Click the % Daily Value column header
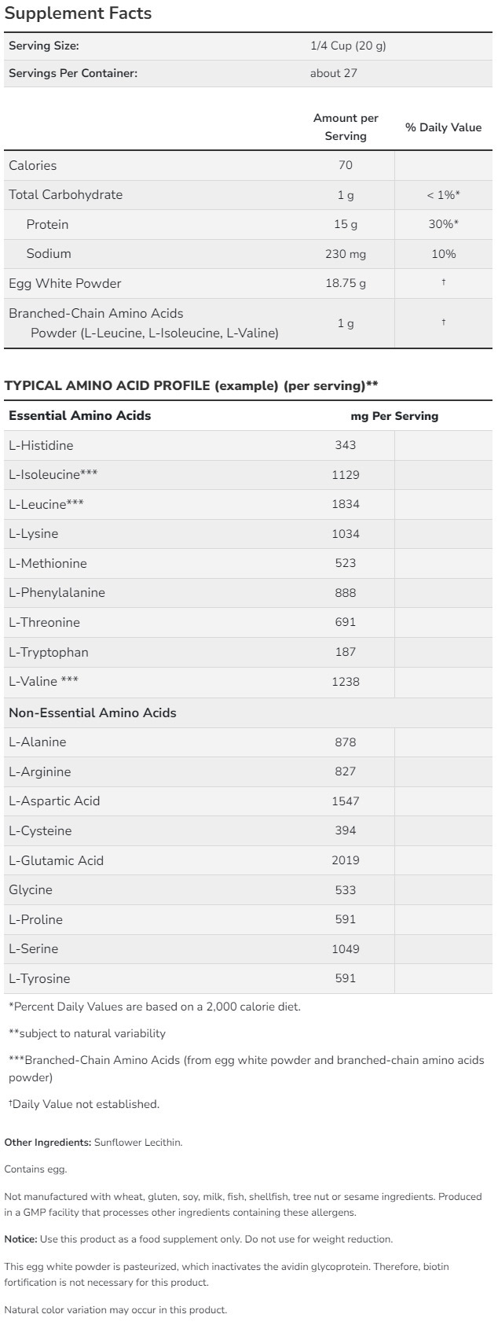Screen dimensions: 498x1329 pyautogui.click(x=443, y=127)
